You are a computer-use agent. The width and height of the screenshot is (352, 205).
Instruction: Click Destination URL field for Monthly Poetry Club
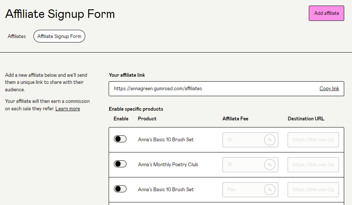click(313, 164)
